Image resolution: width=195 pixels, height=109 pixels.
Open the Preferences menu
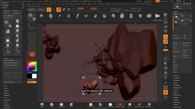(101, 4)
